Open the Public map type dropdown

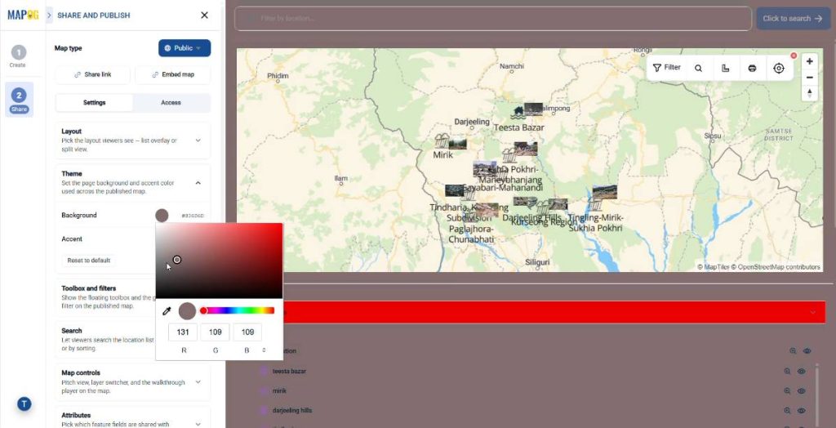185,48
